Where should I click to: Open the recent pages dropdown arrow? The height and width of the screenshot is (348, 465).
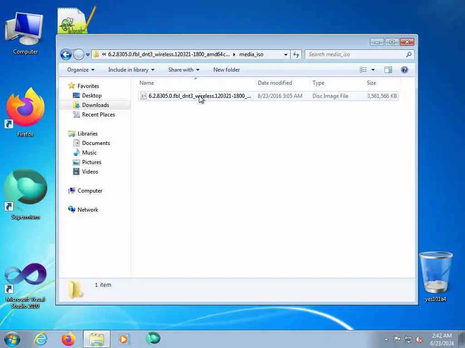click(88, 55)
